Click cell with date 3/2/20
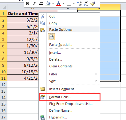The height and width of the screenshot is (120, 126). [x=23, y=20]
